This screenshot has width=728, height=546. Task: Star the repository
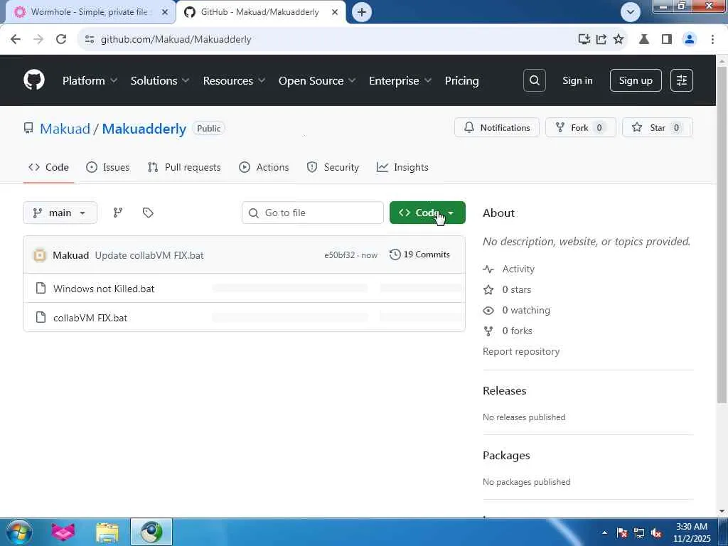657,127
